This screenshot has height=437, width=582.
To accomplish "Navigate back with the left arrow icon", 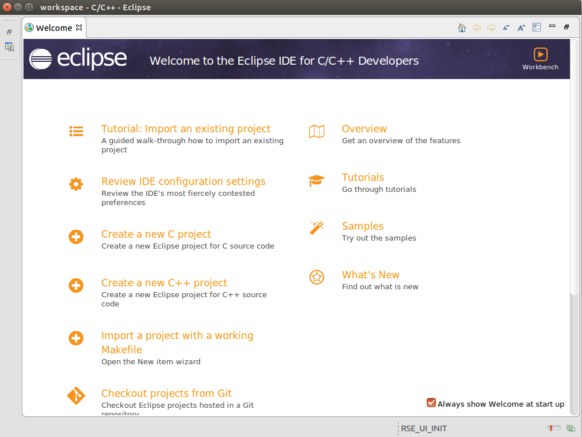I will 477,27.
